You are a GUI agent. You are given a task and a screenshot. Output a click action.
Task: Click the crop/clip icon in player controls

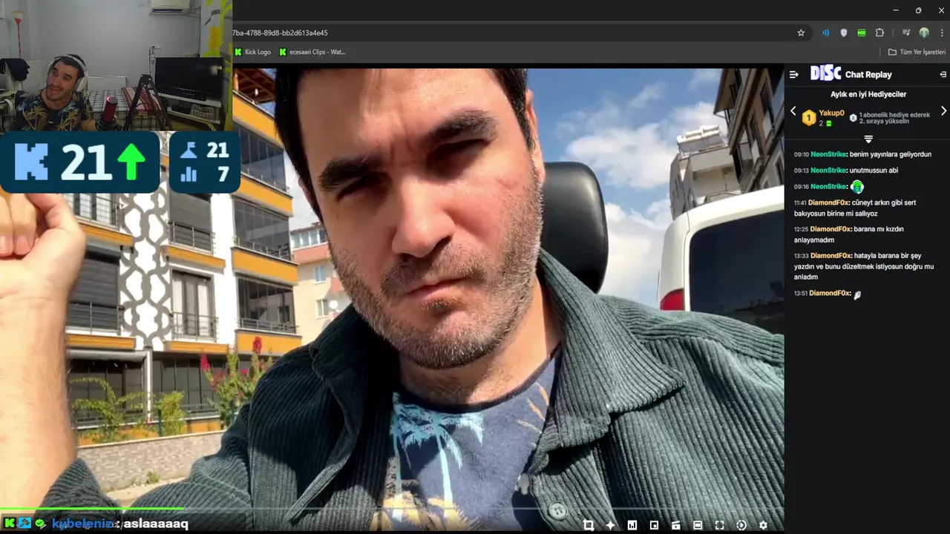pos(589,525)
